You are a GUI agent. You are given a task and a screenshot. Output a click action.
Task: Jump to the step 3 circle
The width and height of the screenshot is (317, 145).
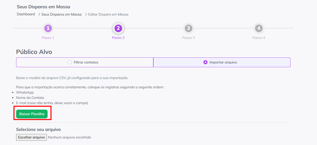(x=188, y=28)
